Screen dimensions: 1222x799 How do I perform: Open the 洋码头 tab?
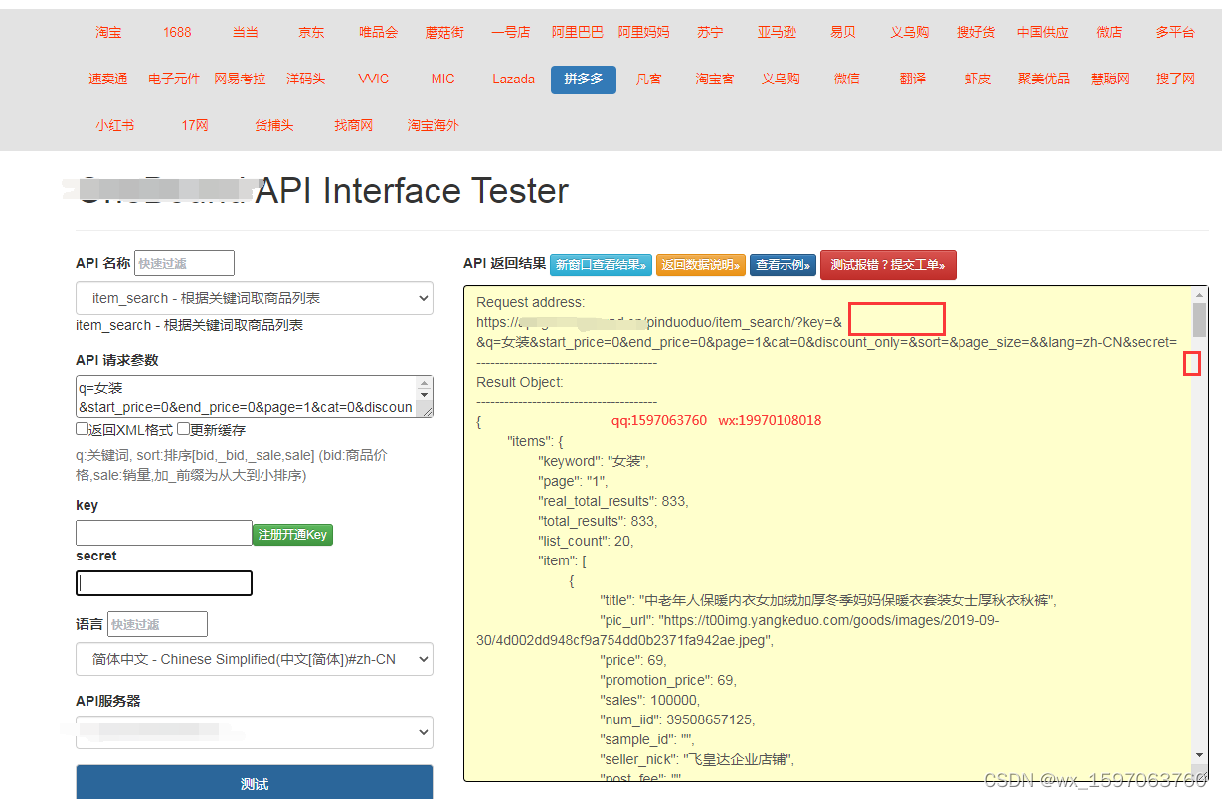coord(306,79)
